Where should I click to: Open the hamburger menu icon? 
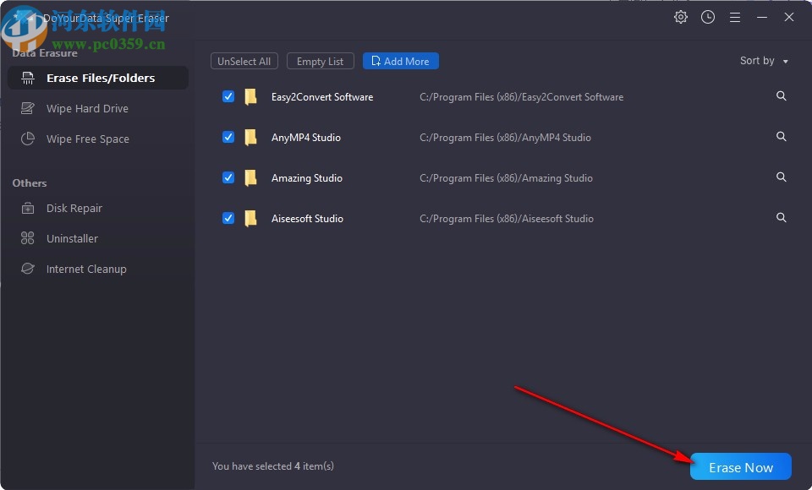[x=735, y=18]
